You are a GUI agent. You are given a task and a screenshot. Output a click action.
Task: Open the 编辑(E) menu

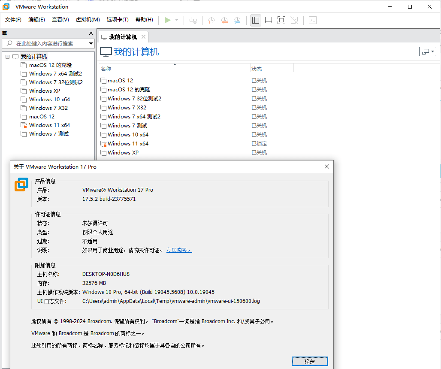[x=36, y=20]
